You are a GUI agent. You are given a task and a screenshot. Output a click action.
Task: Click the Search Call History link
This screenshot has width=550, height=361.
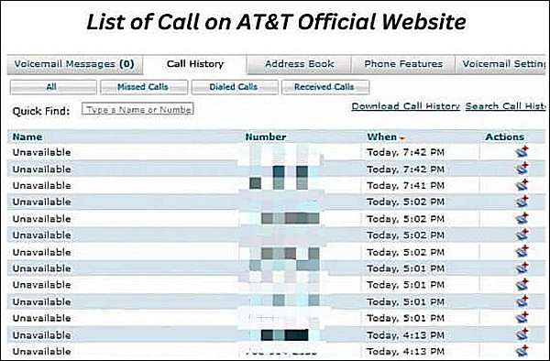tap(505, 106)
